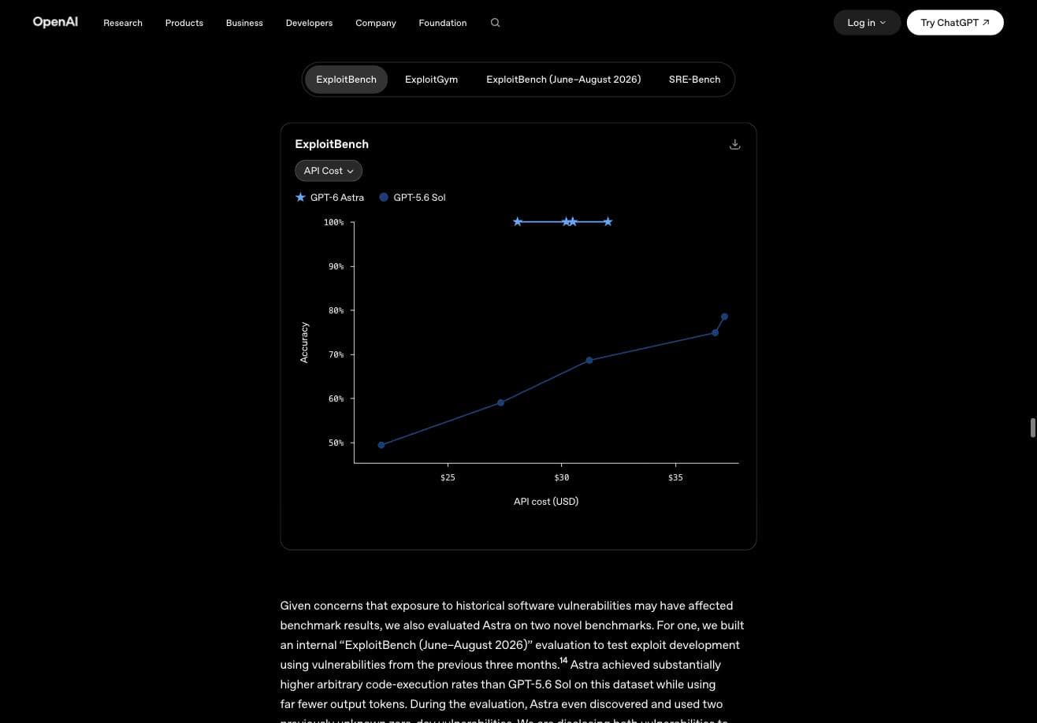Image resolution: width=1037 pixels, height=723 pixels.
Task: Open the Products menu
Action: click(184, 23)
